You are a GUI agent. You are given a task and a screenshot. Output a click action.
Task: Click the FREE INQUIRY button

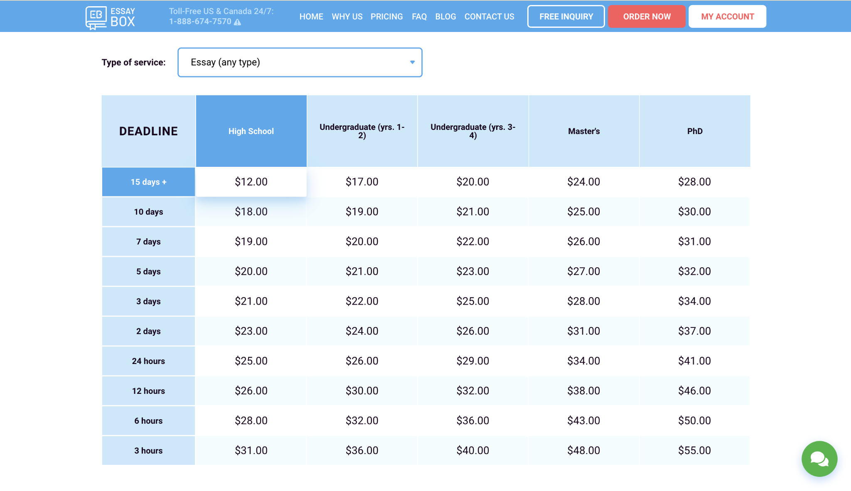(566, 17)
